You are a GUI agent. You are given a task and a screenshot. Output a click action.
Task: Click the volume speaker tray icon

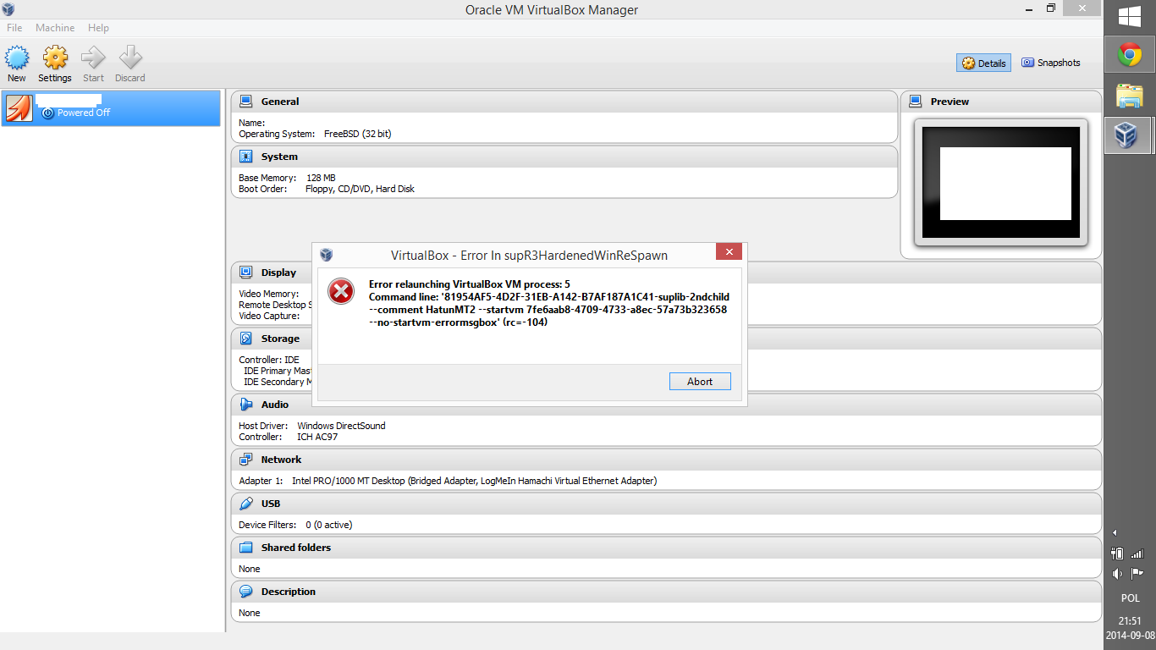(x=1117, y=573)
